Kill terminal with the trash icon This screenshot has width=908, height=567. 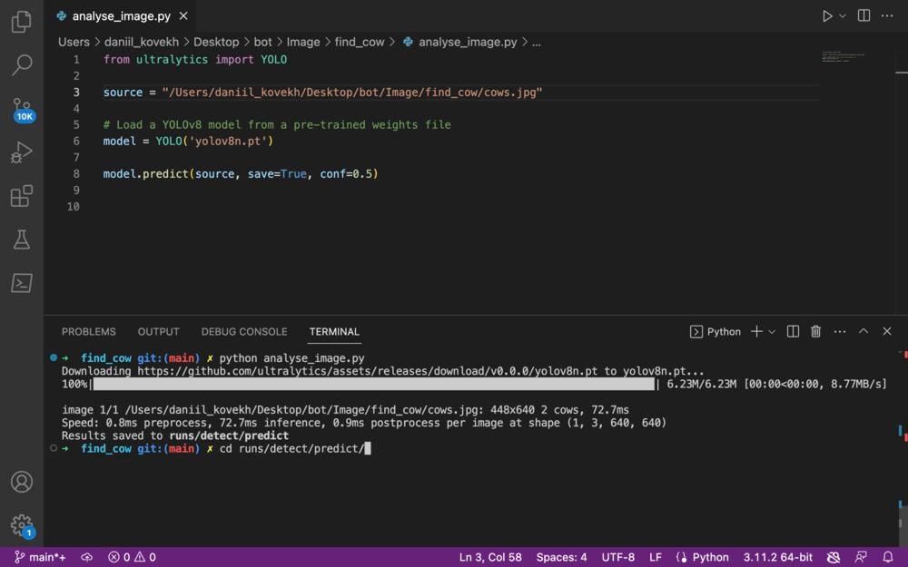click(815, 332)
